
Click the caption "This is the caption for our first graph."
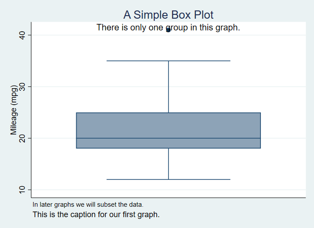96,214
